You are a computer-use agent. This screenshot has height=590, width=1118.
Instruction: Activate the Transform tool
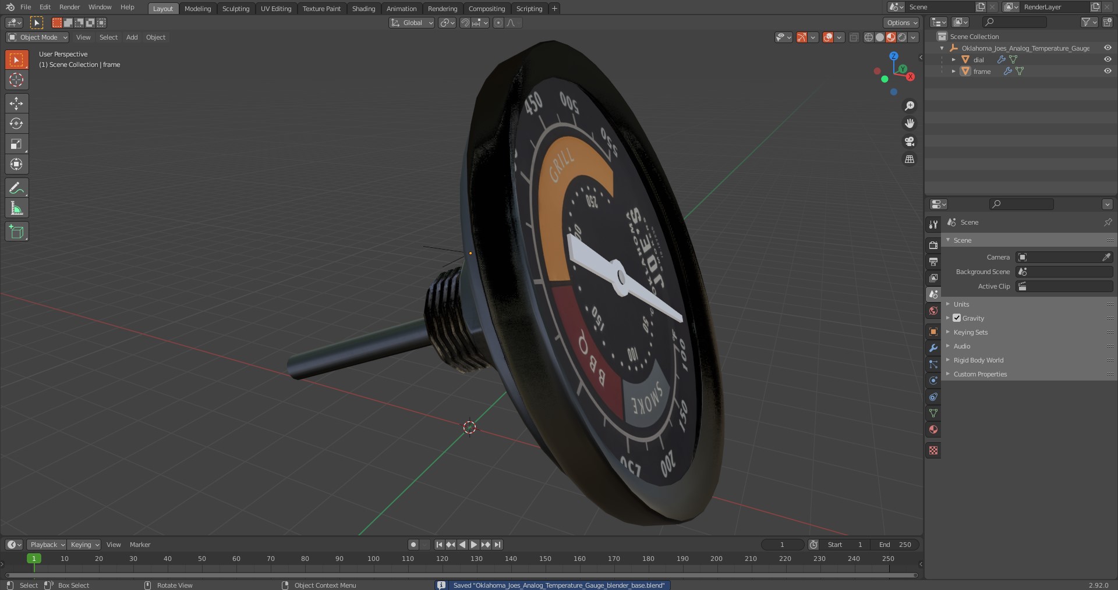point(16,164)
